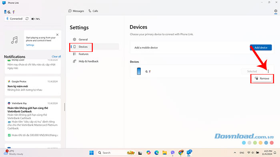Click the Help & Feedback person icon
This screenshot has width=280, height=157.
pyautogui.click(x=74, y=61)
